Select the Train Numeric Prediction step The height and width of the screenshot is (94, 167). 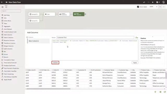coord(10,68)
